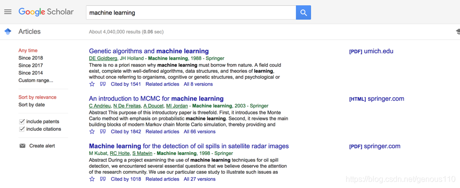
Task: Open cite quote for MCMC article
Action: pos(103,131)
